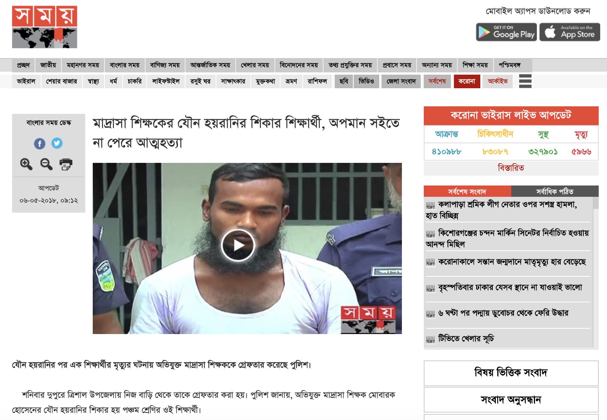
Task: Click the print article icon
Action: 66,164
